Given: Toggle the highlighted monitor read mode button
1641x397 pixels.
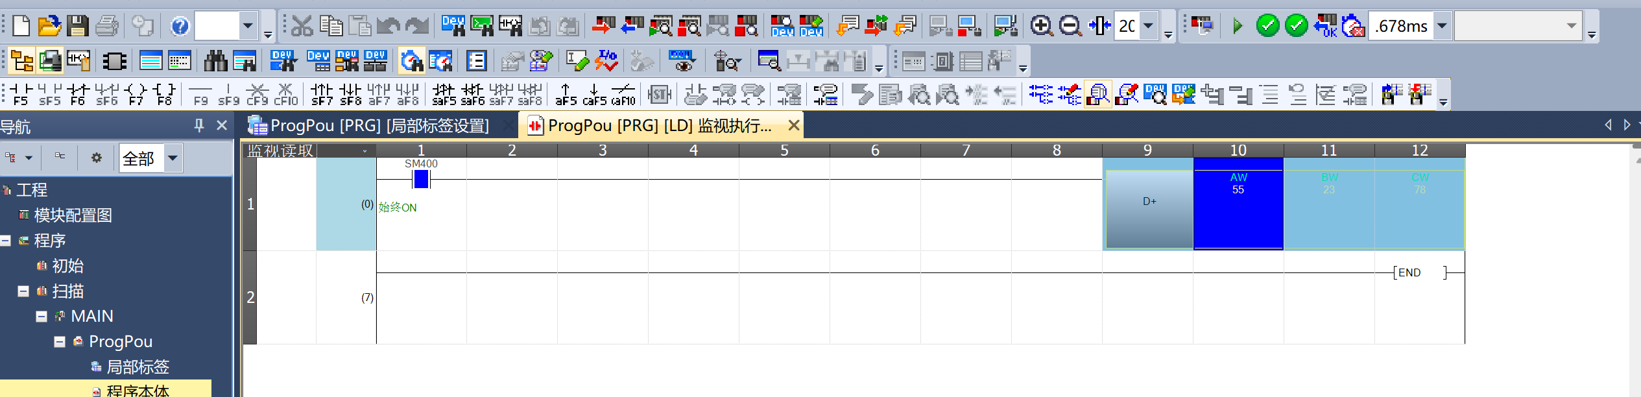Looking at the screenshot, I should coord(1098,95).
